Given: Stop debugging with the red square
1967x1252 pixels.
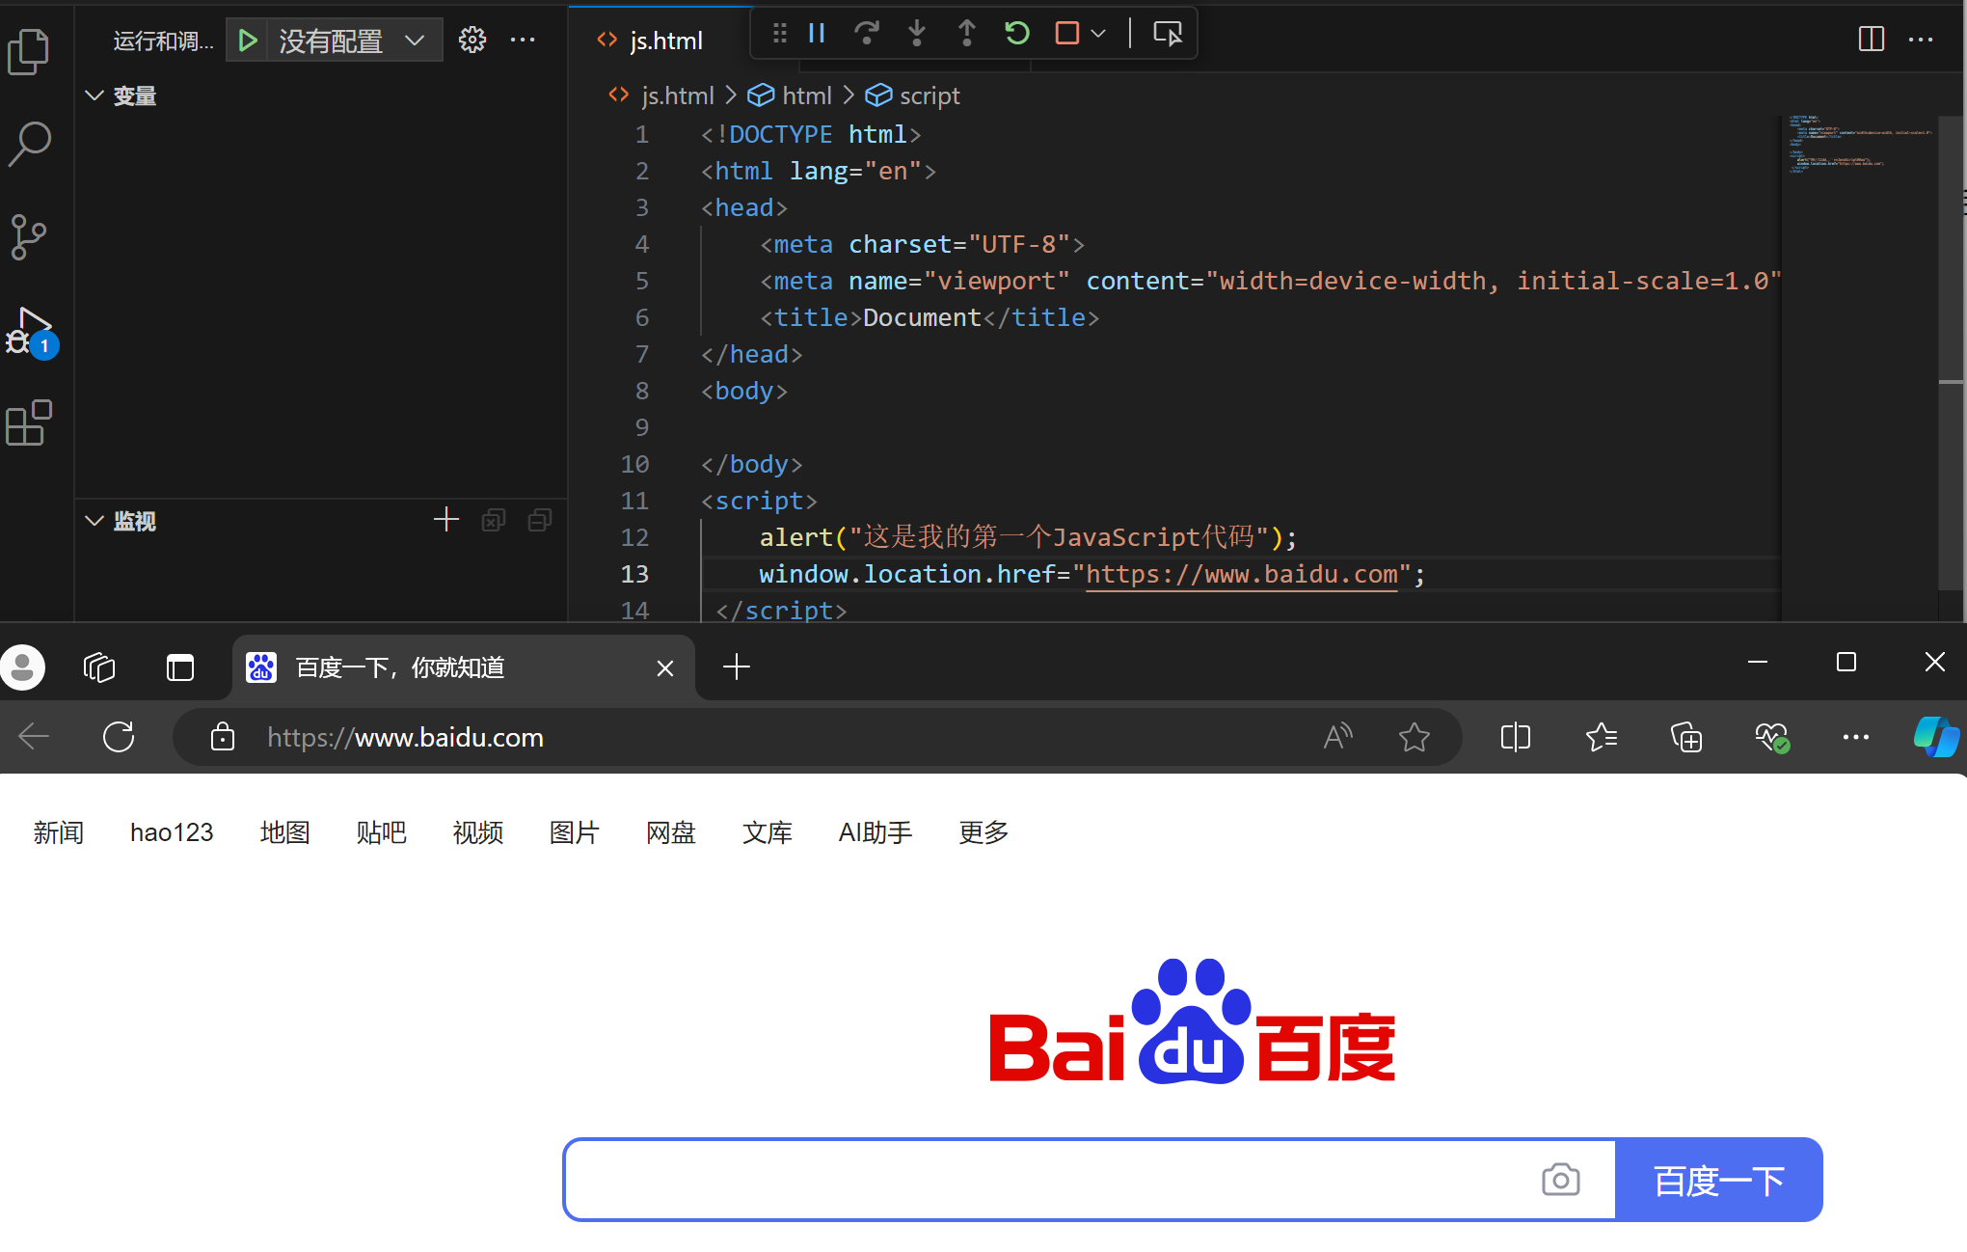Looking at the screenshot, I should tap(1067, 34).
